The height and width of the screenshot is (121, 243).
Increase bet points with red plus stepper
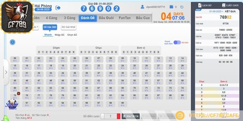118,116
